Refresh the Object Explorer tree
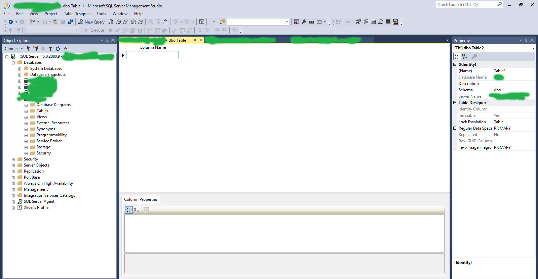This screenshot has width=538, height=279. (x=58, y=49)
